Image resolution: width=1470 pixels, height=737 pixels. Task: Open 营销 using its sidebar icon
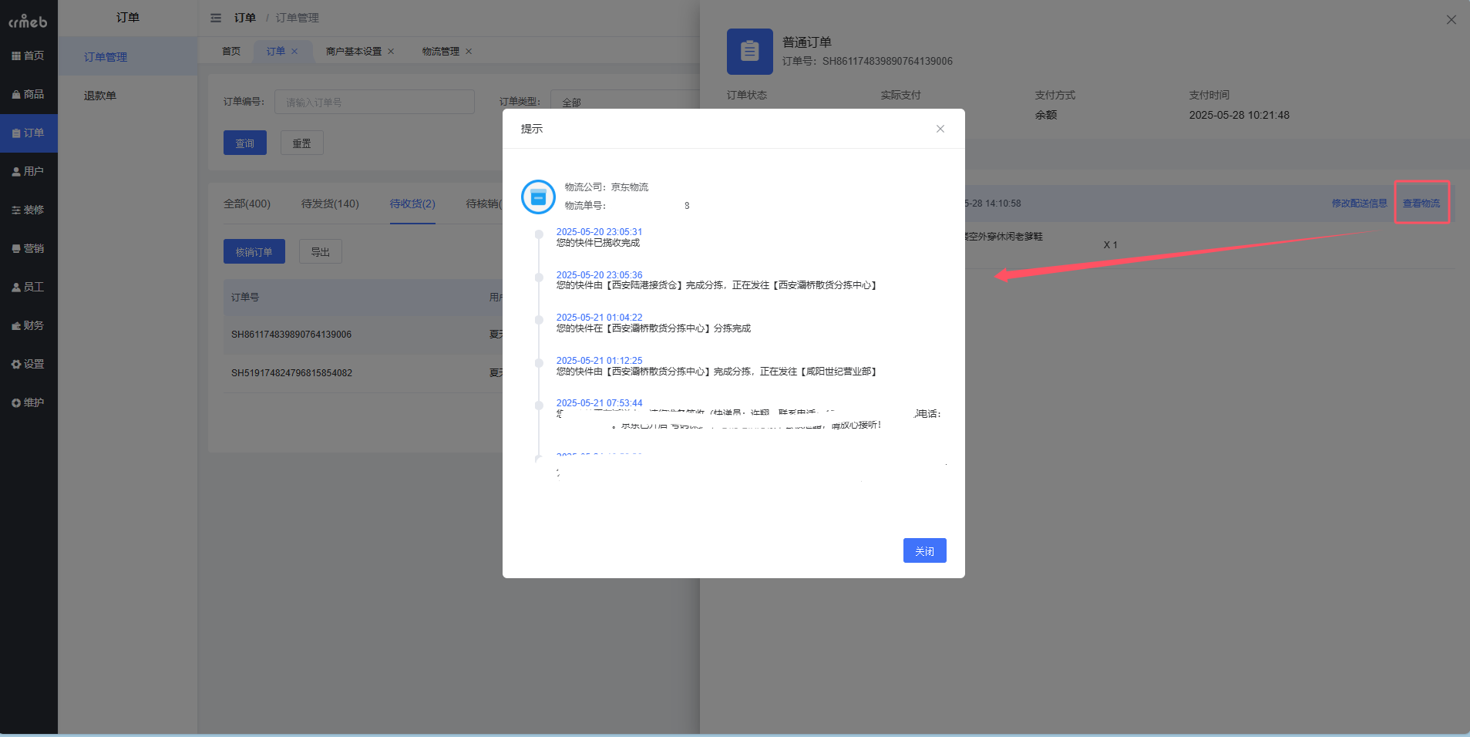tap(29, 247)
